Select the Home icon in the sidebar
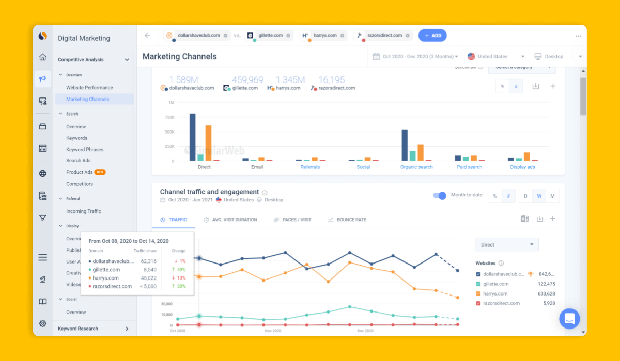Viewport: 620px width, 361px height. tap(43, 59)
